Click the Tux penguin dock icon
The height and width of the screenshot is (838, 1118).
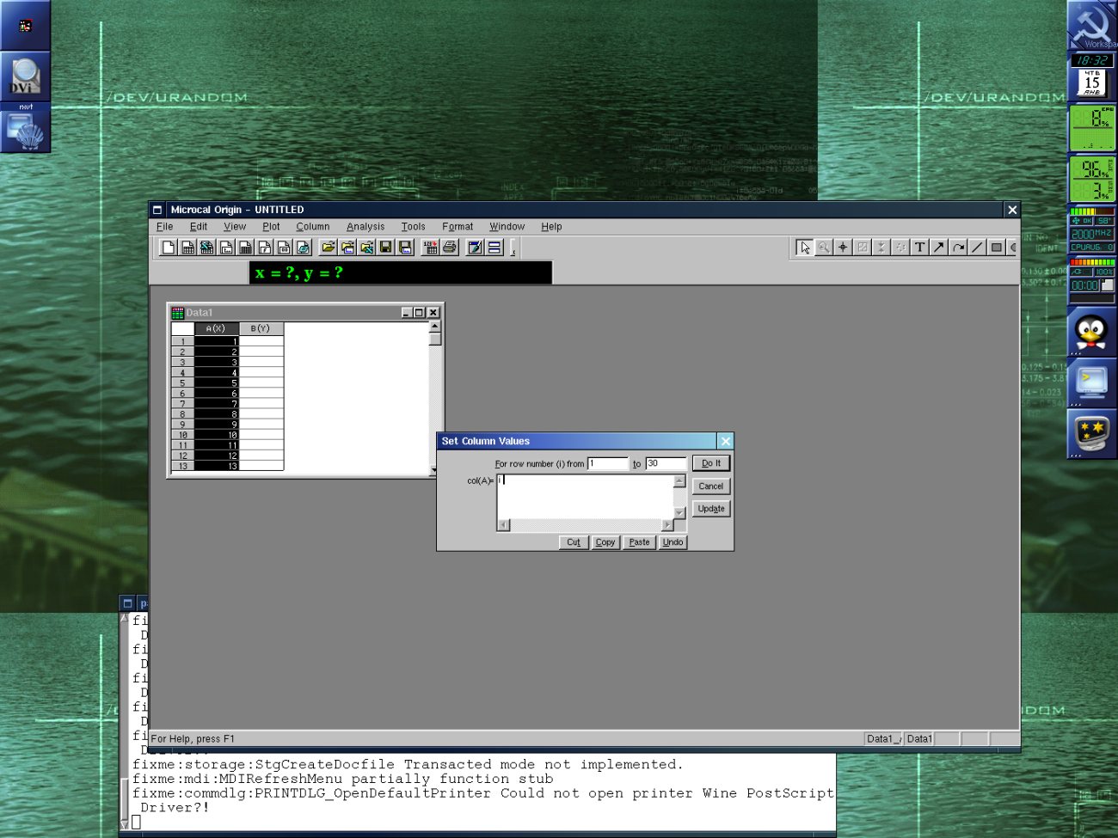tap(1091, 333)
